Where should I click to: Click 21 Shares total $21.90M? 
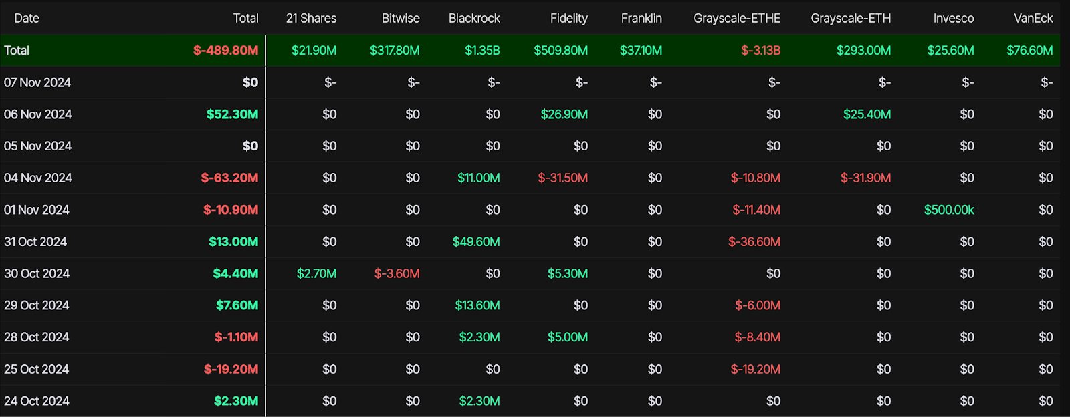314,50
